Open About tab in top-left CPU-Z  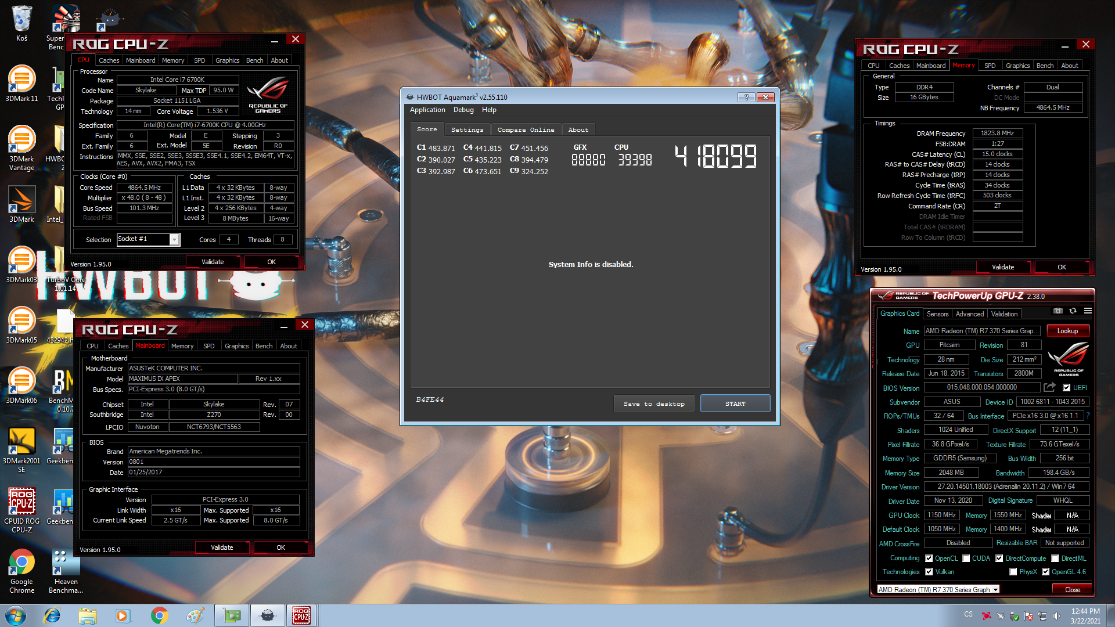pyautogui.click(x=279, y=60)
